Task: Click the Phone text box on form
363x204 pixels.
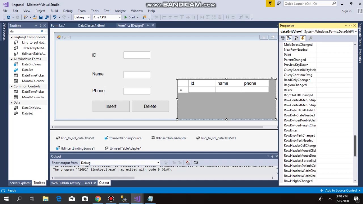Action: pyautogui.click(x=137, y=91)
